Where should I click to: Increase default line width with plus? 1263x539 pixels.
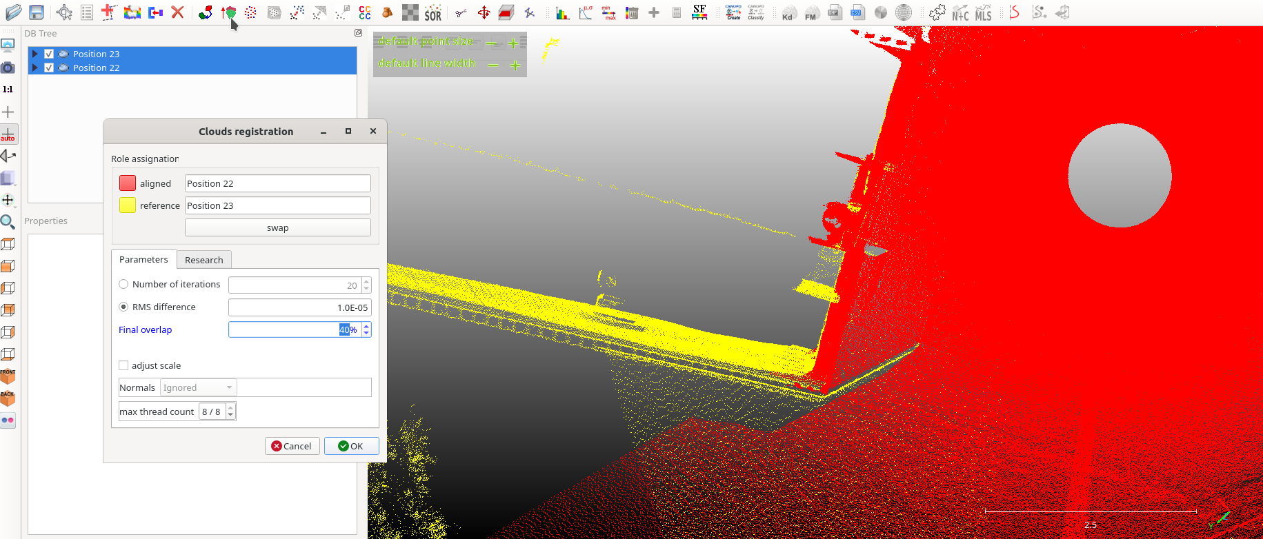(515, 65)
